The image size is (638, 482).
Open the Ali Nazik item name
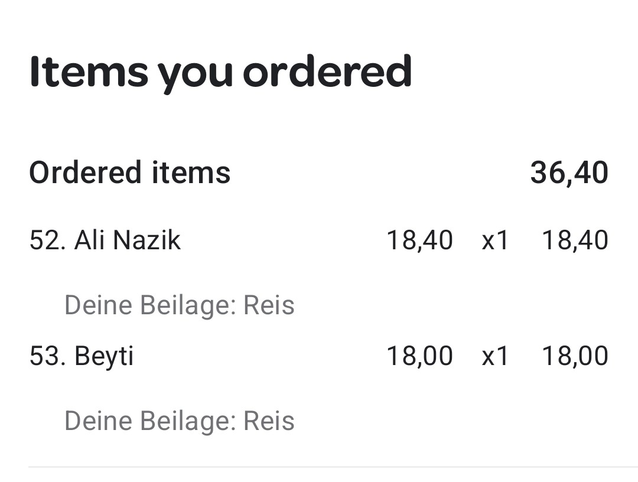(127, 240)
